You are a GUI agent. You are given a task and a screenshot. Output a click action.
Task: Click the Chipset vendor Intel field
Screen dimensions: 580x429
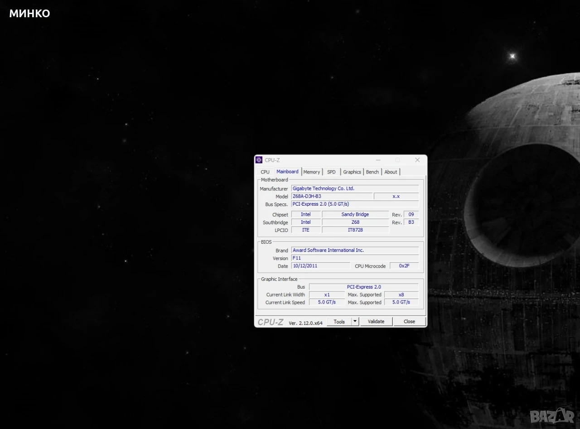pos(306,214)
